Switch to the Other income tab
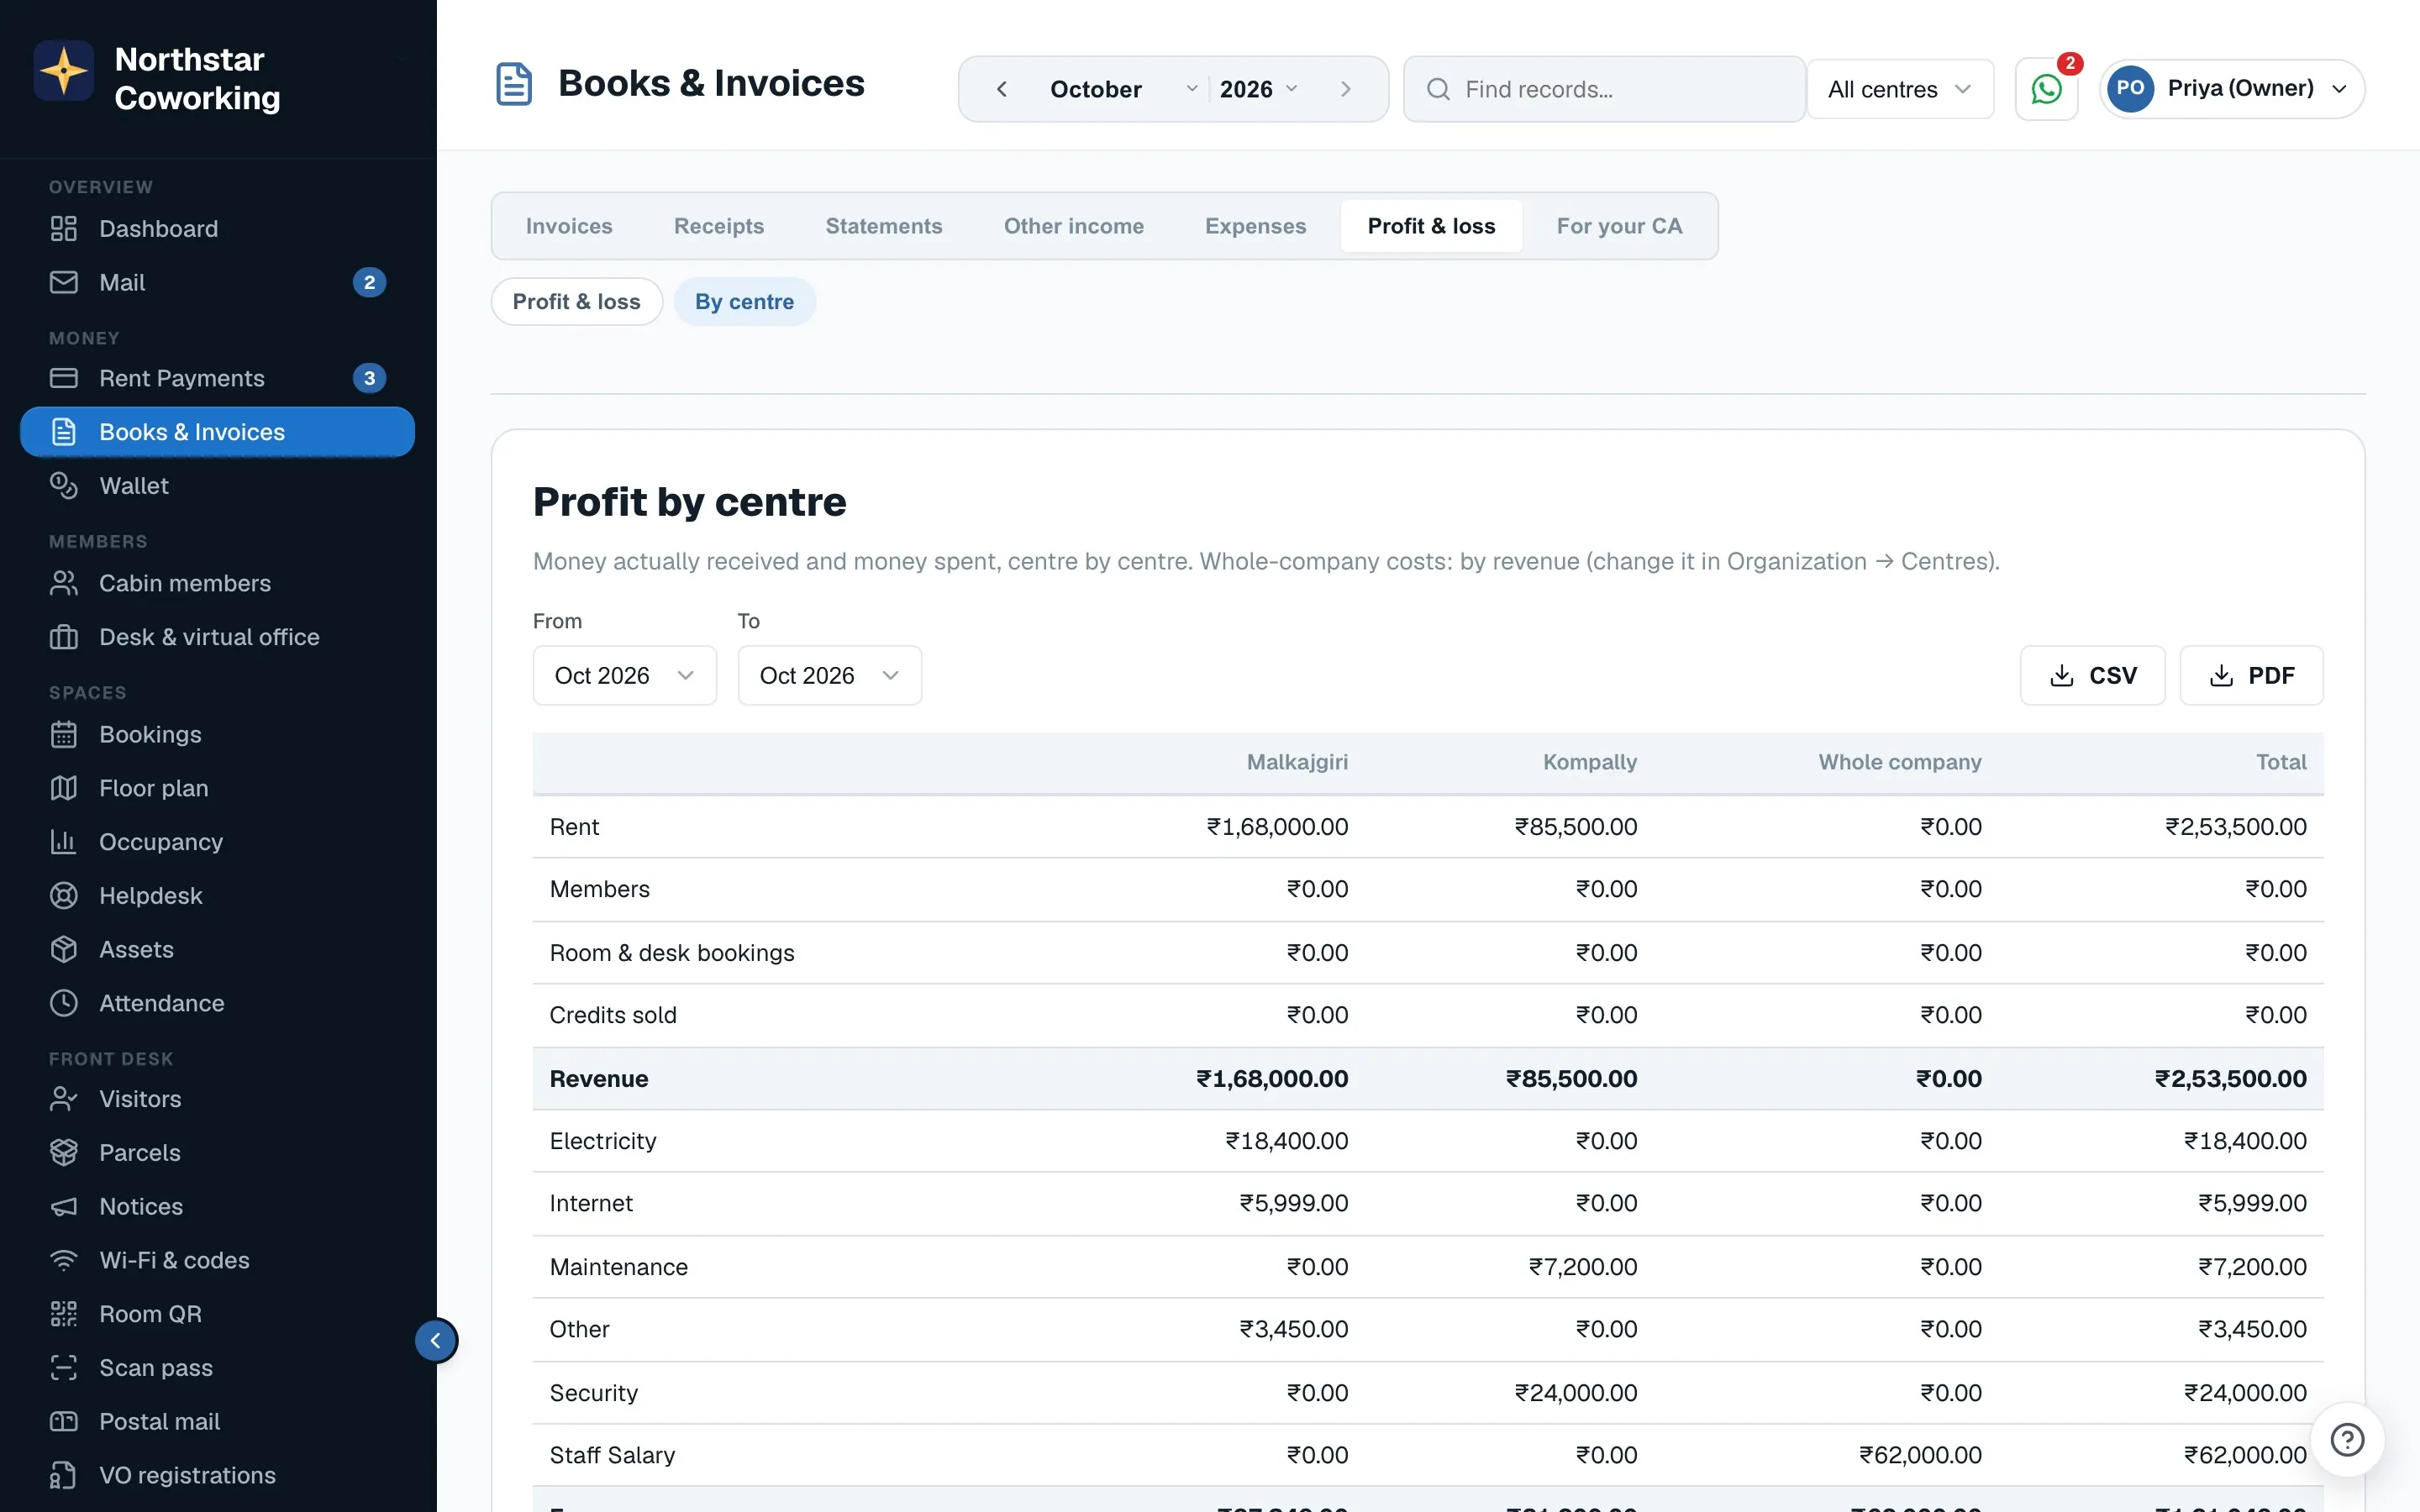 click(x=1074, y=226)
